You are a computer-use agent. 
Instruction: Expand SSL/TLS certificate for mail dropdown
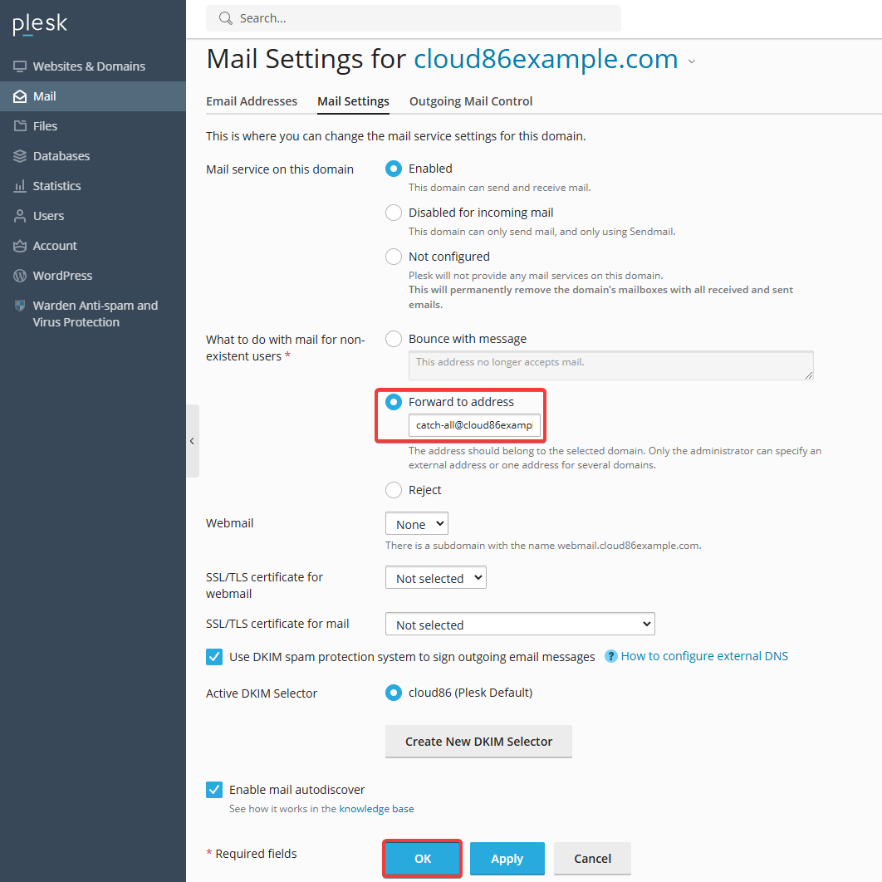pos(520,624)
